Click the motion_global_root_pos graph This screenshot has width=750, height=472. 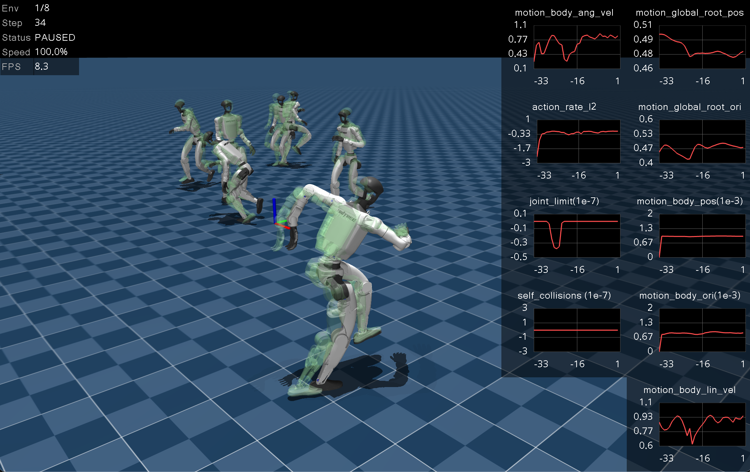coord(702,47)
